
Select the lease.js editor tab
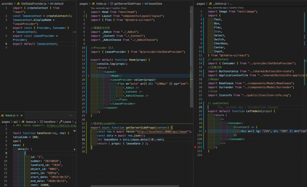point(12,115)
